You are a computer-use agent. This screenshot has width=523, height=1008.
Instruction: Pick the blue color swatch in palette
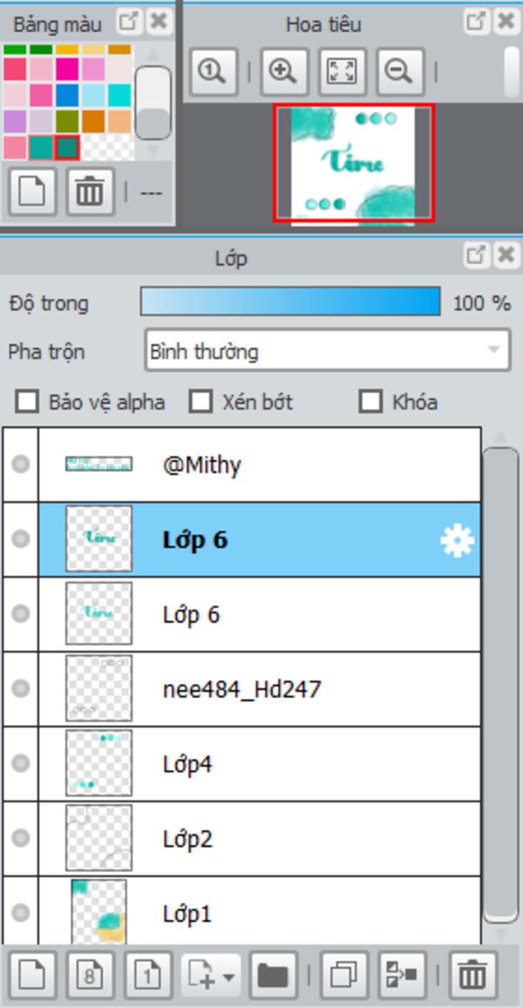coord(67,96)
